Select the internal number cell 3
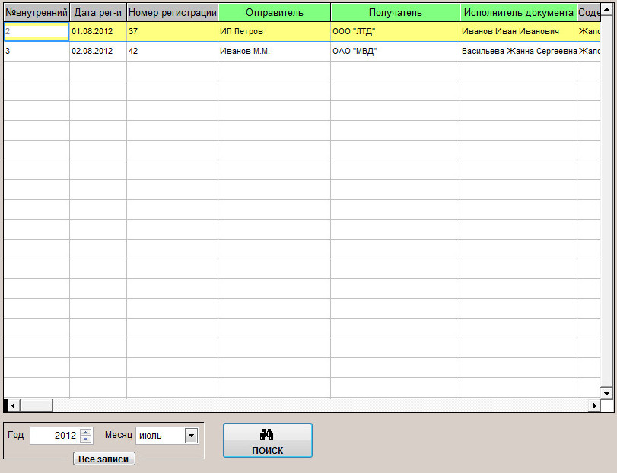The image size is (617, 473). [x=37, y=51]
